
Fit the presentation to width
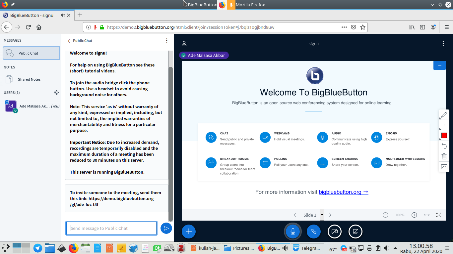coord(426,215)
